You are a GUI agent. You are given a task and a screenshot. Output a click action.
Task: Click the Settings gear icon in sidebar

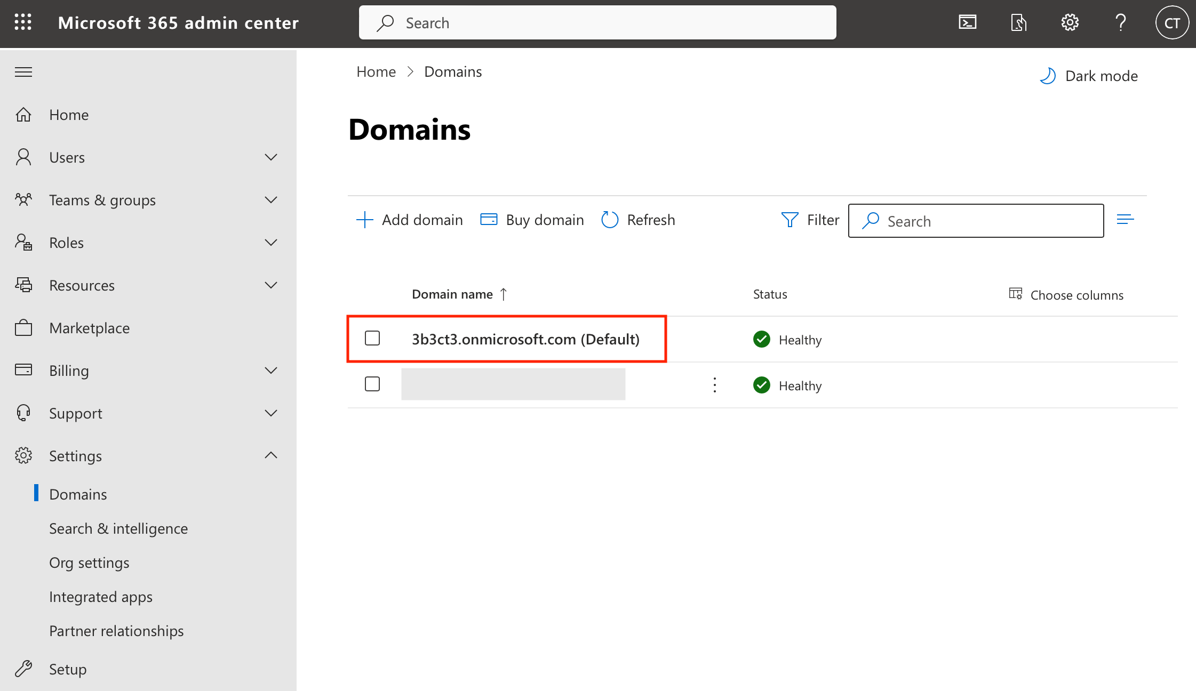click(23, 456)
